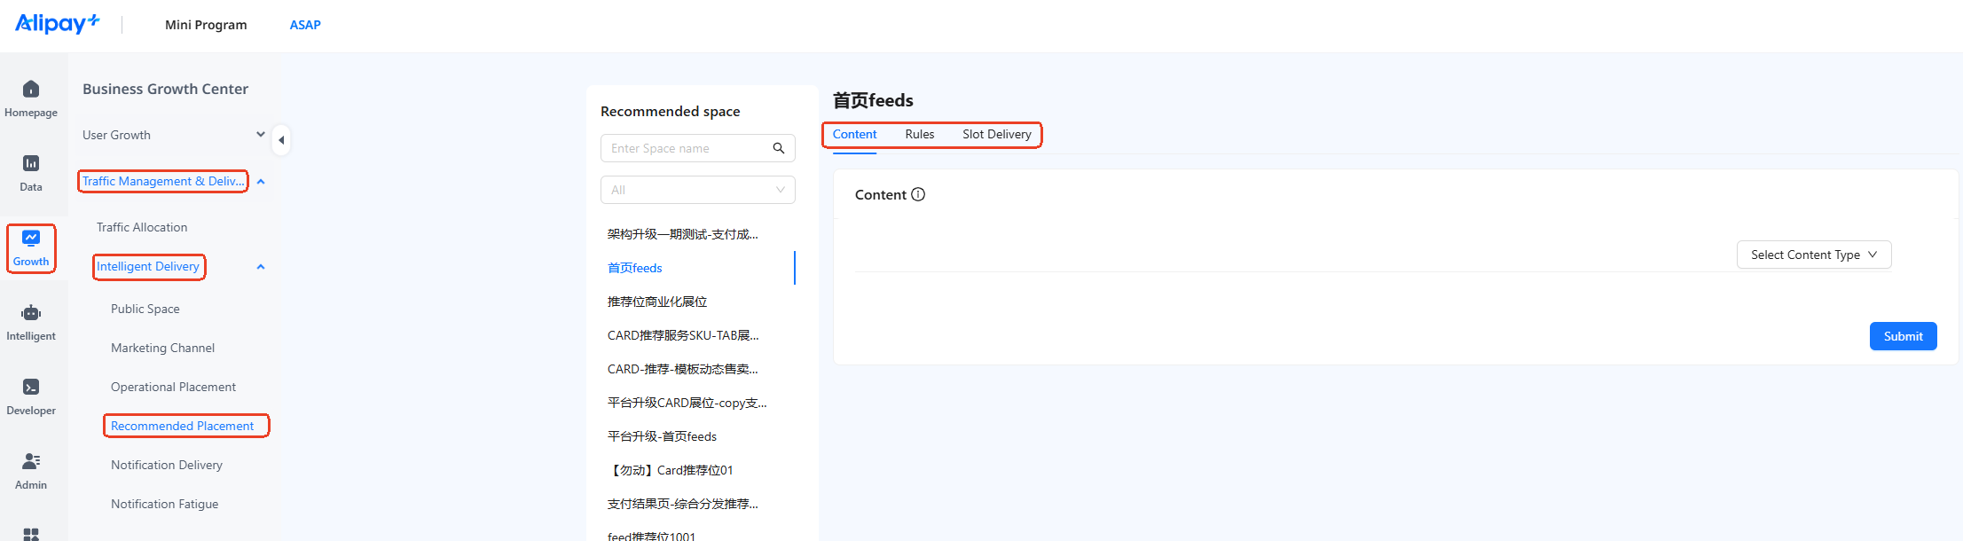1963x541 pixels.
Task: Click the search magnifier in Space name field
Action: pyautogui.click(x=779, y=148)
